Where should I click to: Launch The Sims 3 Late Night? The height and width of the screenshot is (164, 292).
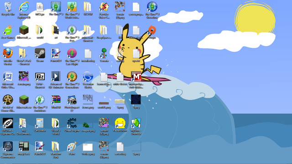coord(72,54)
